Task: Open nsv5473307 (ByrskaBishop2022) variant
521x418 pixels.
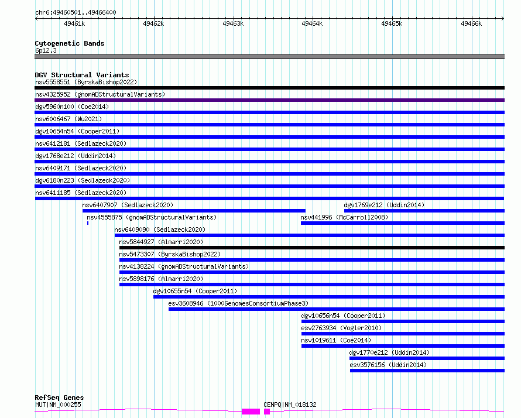Action: 170,254
